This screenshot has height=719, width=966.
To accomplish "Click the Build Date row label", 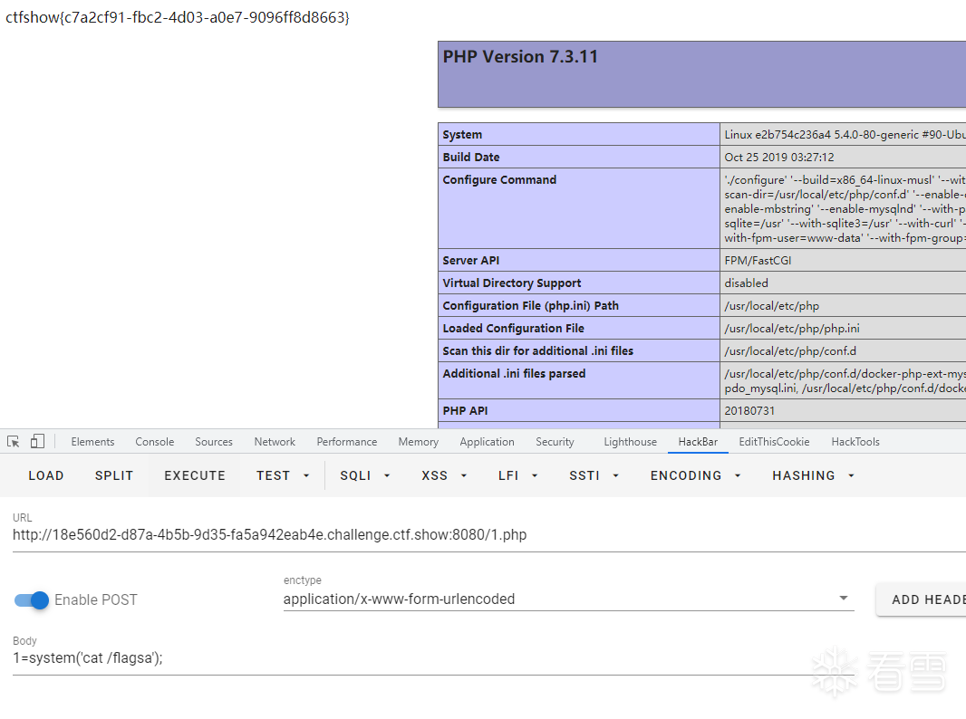I will (470, 157).
